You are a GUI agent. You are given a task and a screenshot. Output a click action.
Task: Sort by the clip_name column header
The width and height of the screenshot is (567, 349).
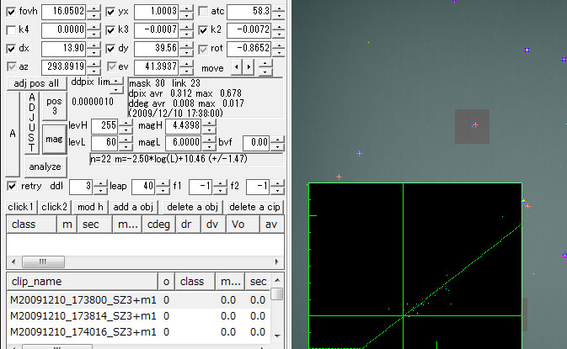[82, 281]
